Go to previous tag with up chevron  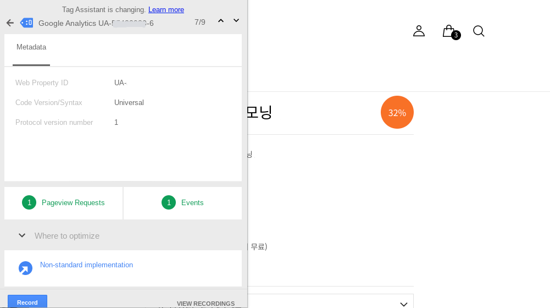pos(221,21)
